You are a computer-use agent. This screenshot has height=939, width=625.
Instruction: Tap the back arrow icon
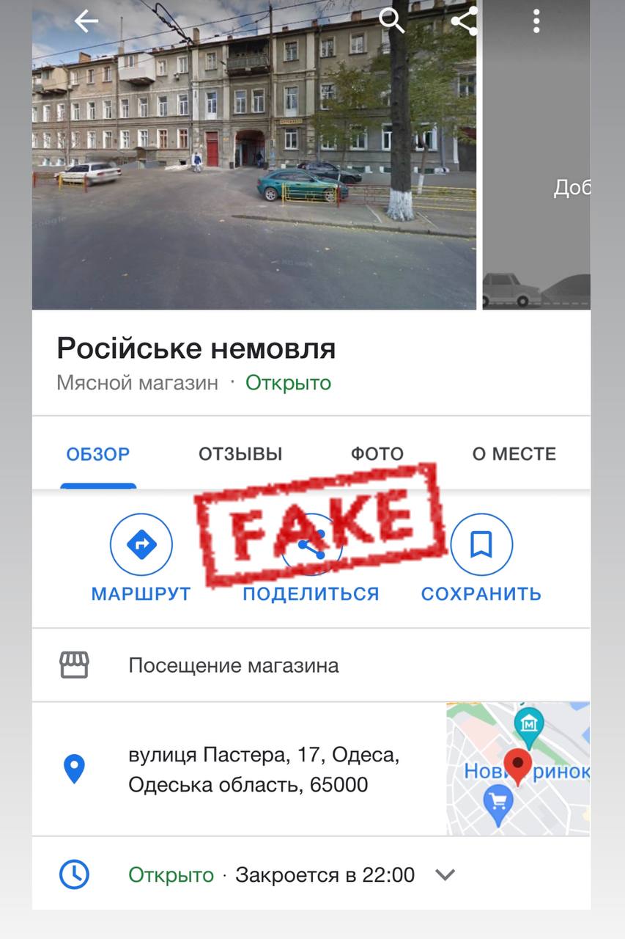pyautogui.click(x=86, y=21)
